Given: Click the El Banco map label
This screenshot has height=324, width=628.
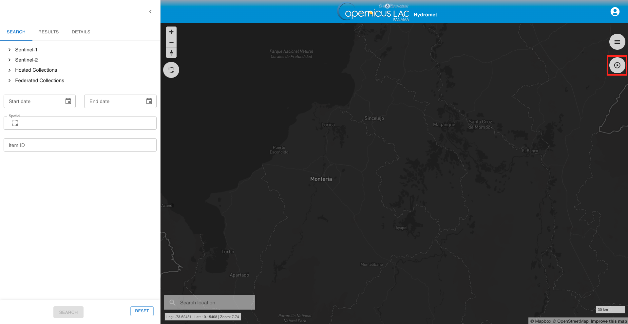Looking at the screenshot, I should (530, 151).
